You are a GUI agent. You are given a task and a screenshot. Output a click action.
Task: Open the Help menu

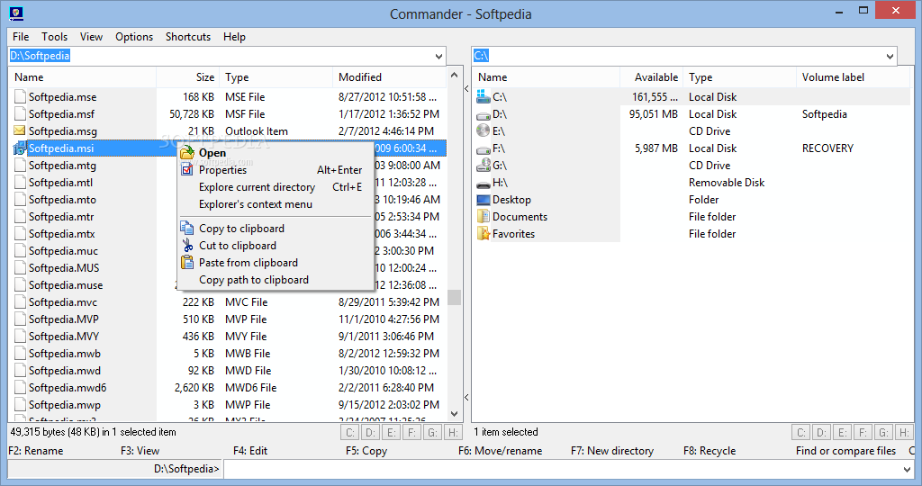[x=234, y=36]
